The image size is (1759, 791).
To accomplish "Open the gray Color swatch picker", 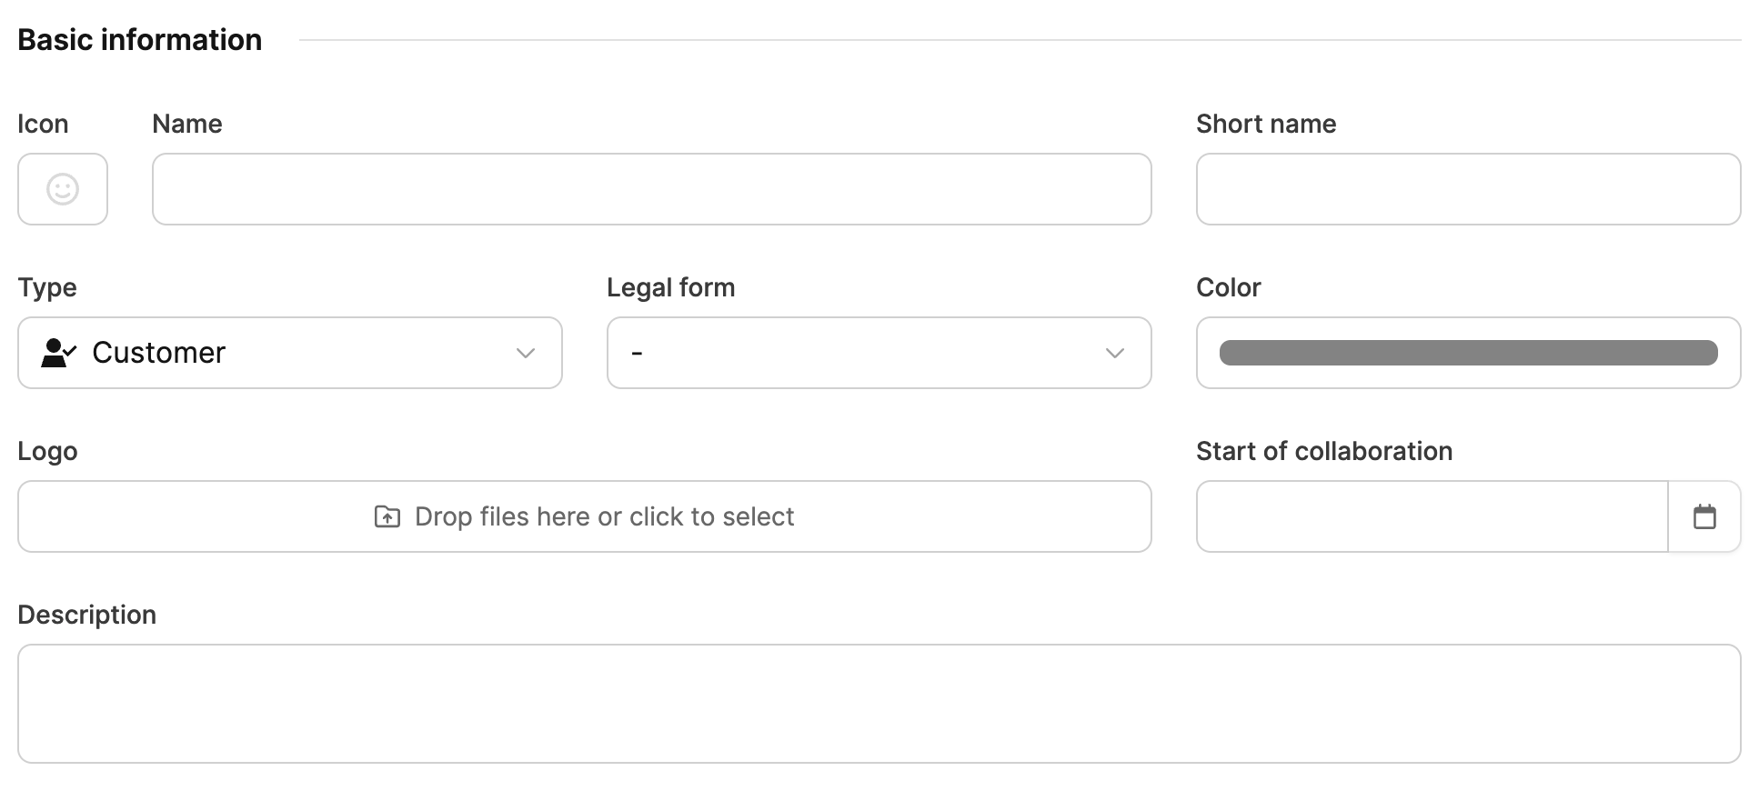I will coord(1468,353).
